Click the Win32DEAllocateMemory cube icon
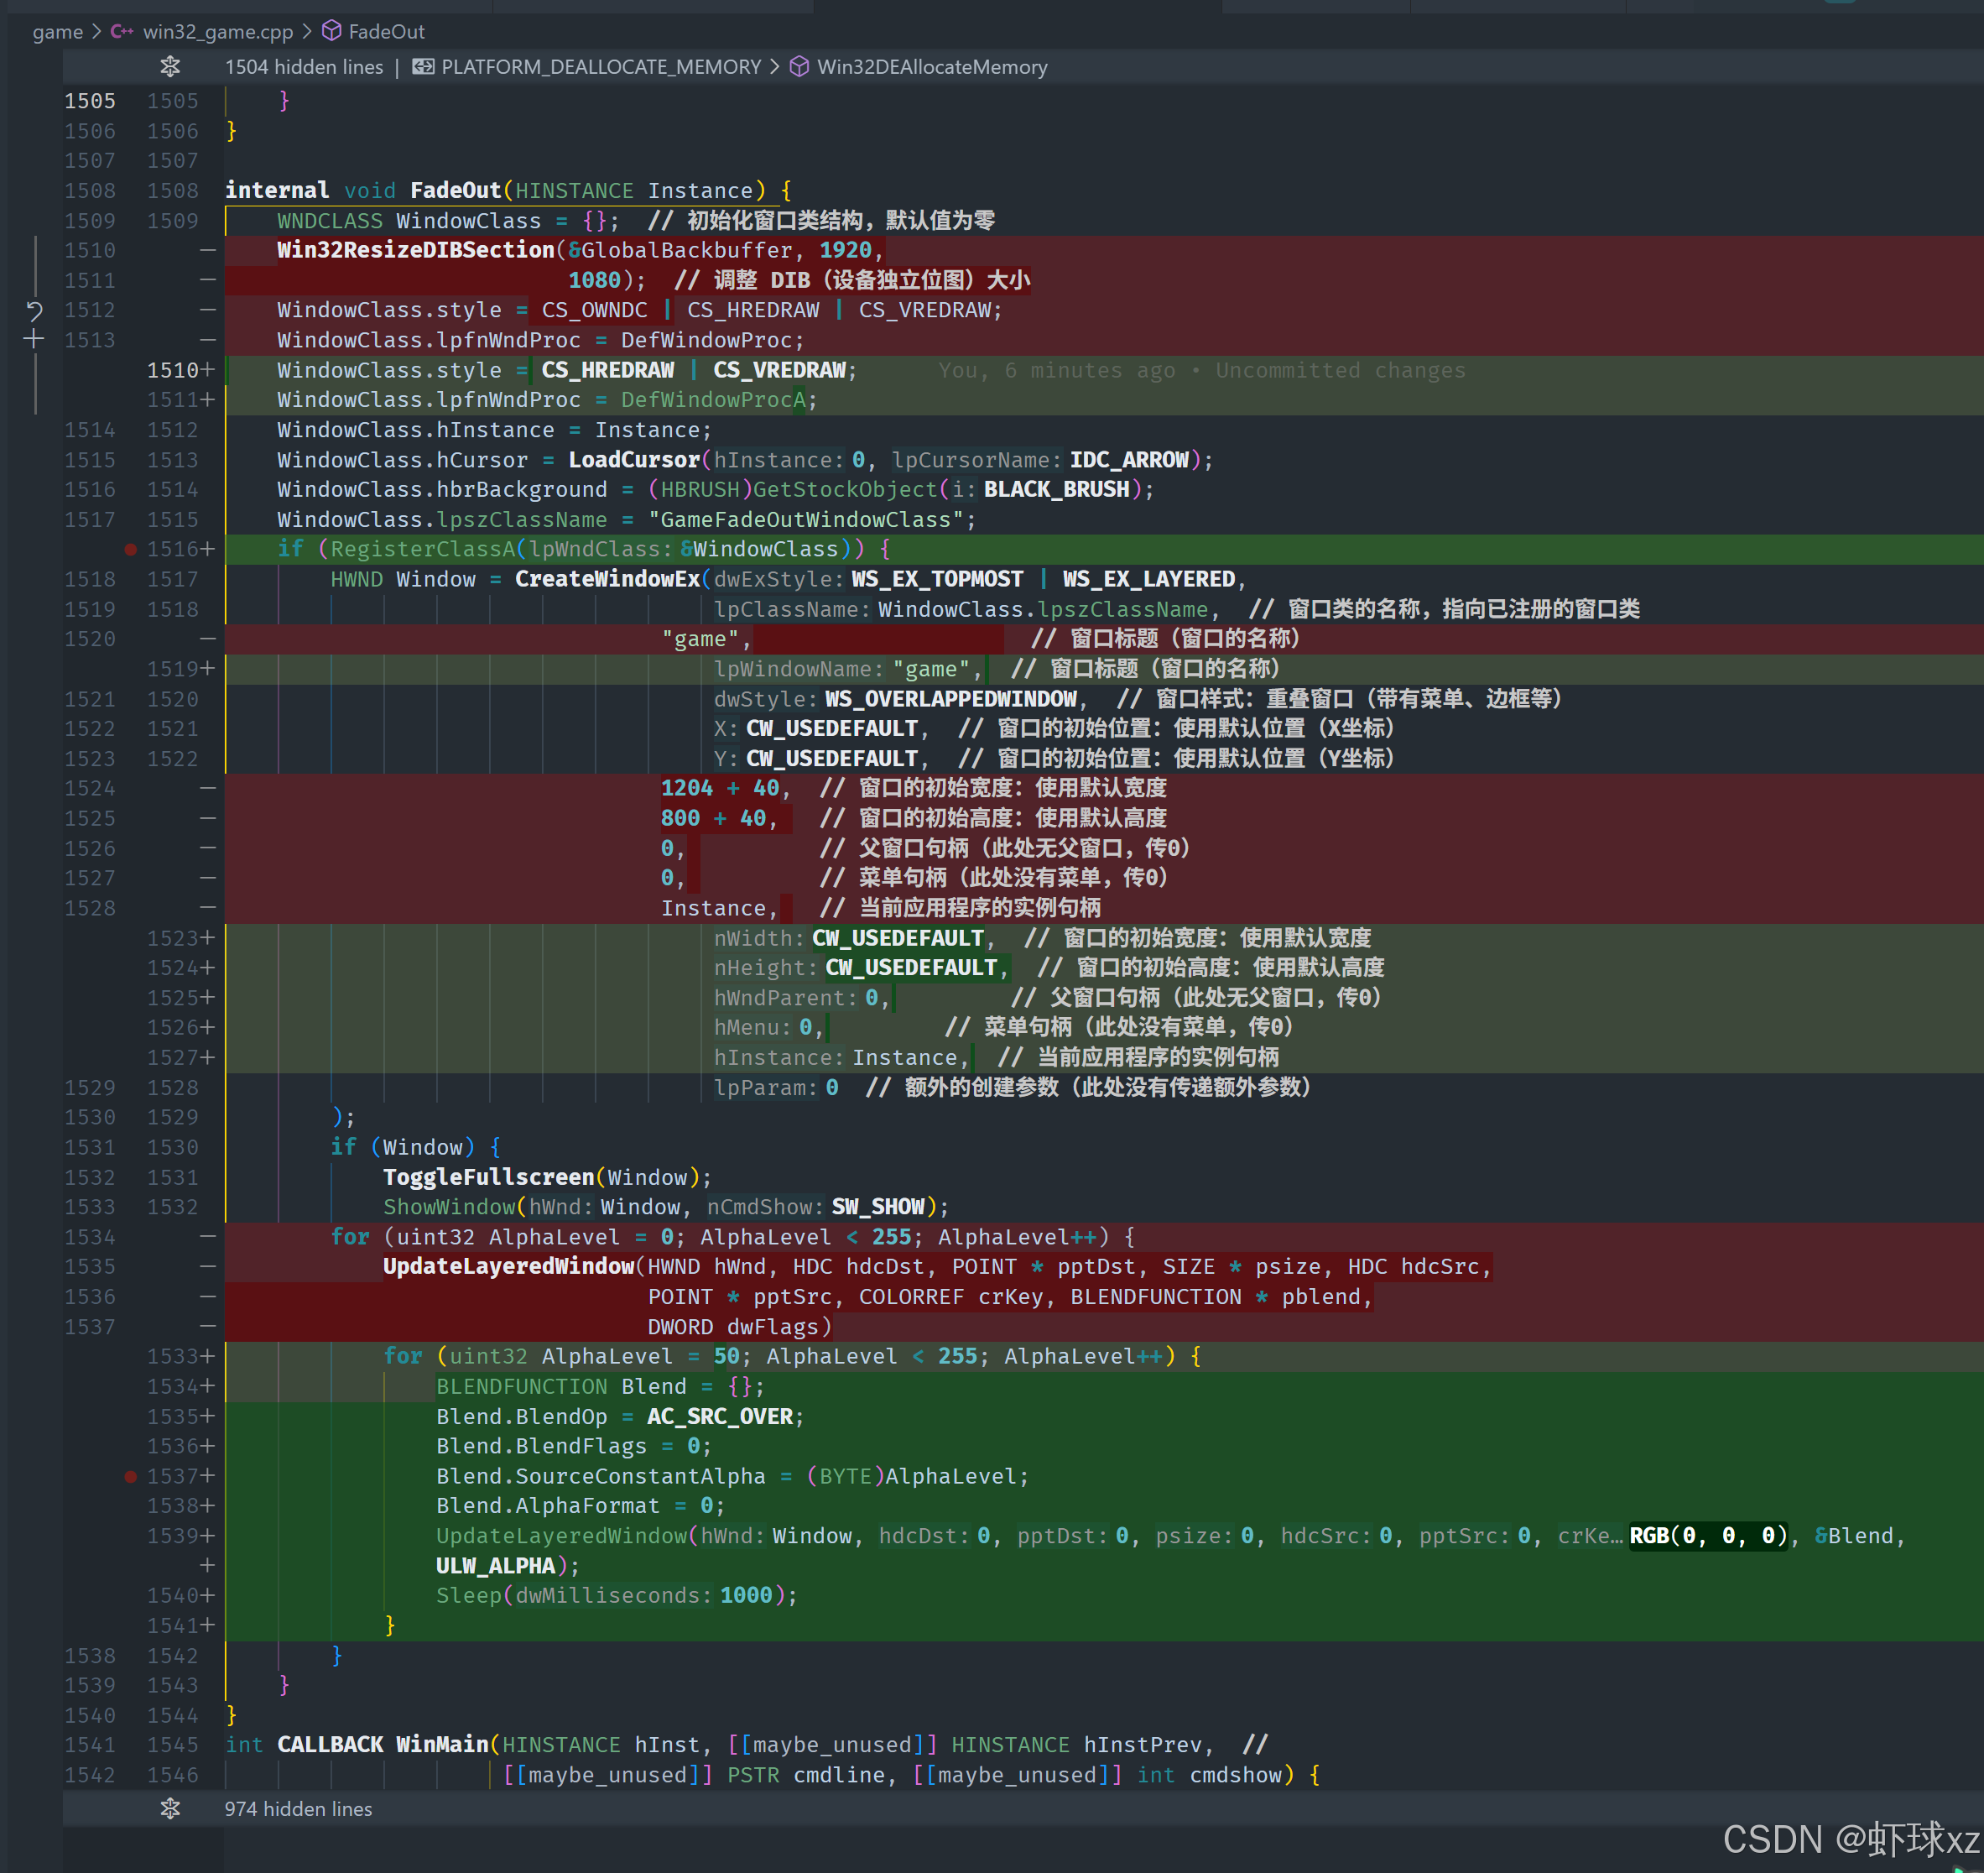This screenshot has width=1984, height=1873. click(x=799, y=67)
